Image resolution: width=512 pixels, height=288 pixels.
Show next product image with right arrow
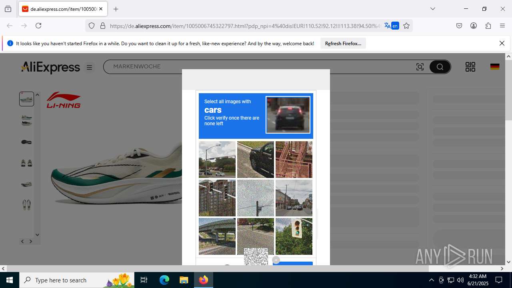31,241
